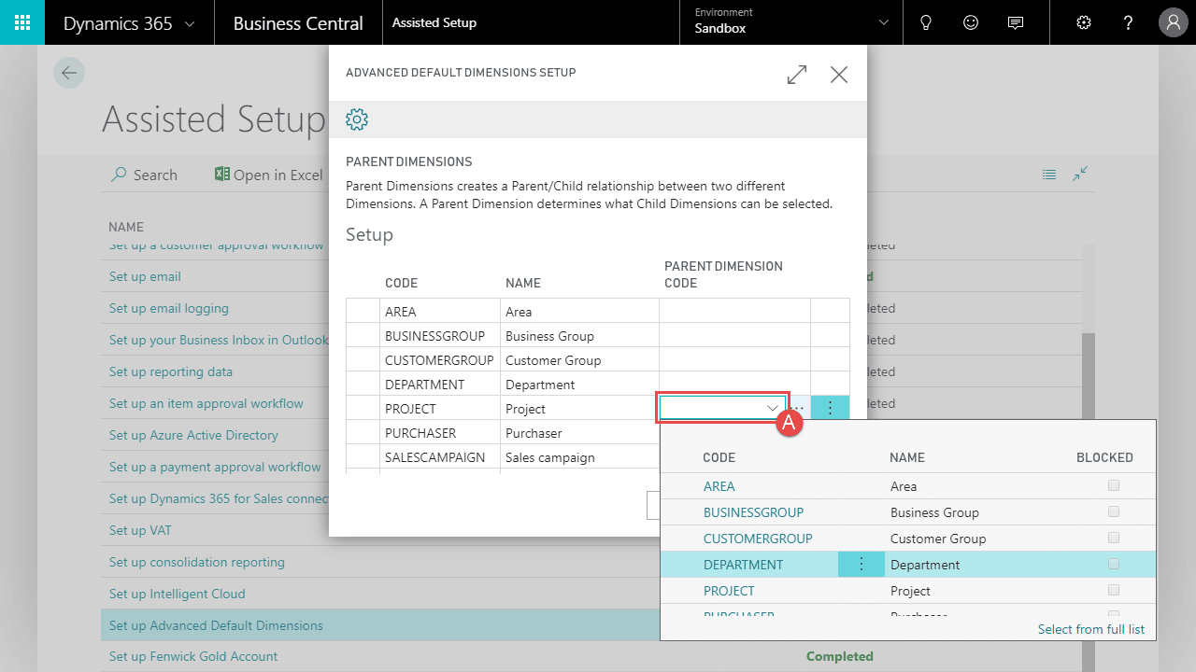
Task: Expand the Parent Dimension Code dropdown for PROJECT
Action: 772,408
